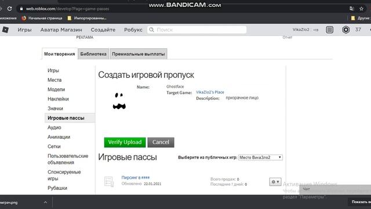Open Робукс in the navbar

(x=133, y=30)
